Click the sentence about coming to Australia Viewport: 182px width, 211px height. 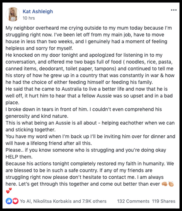[x=86, y=89]
